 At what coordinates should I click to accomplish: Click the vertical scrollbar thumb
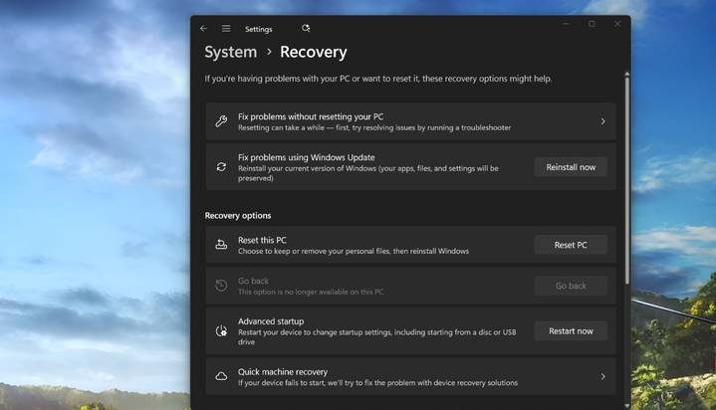pos(627,180)
